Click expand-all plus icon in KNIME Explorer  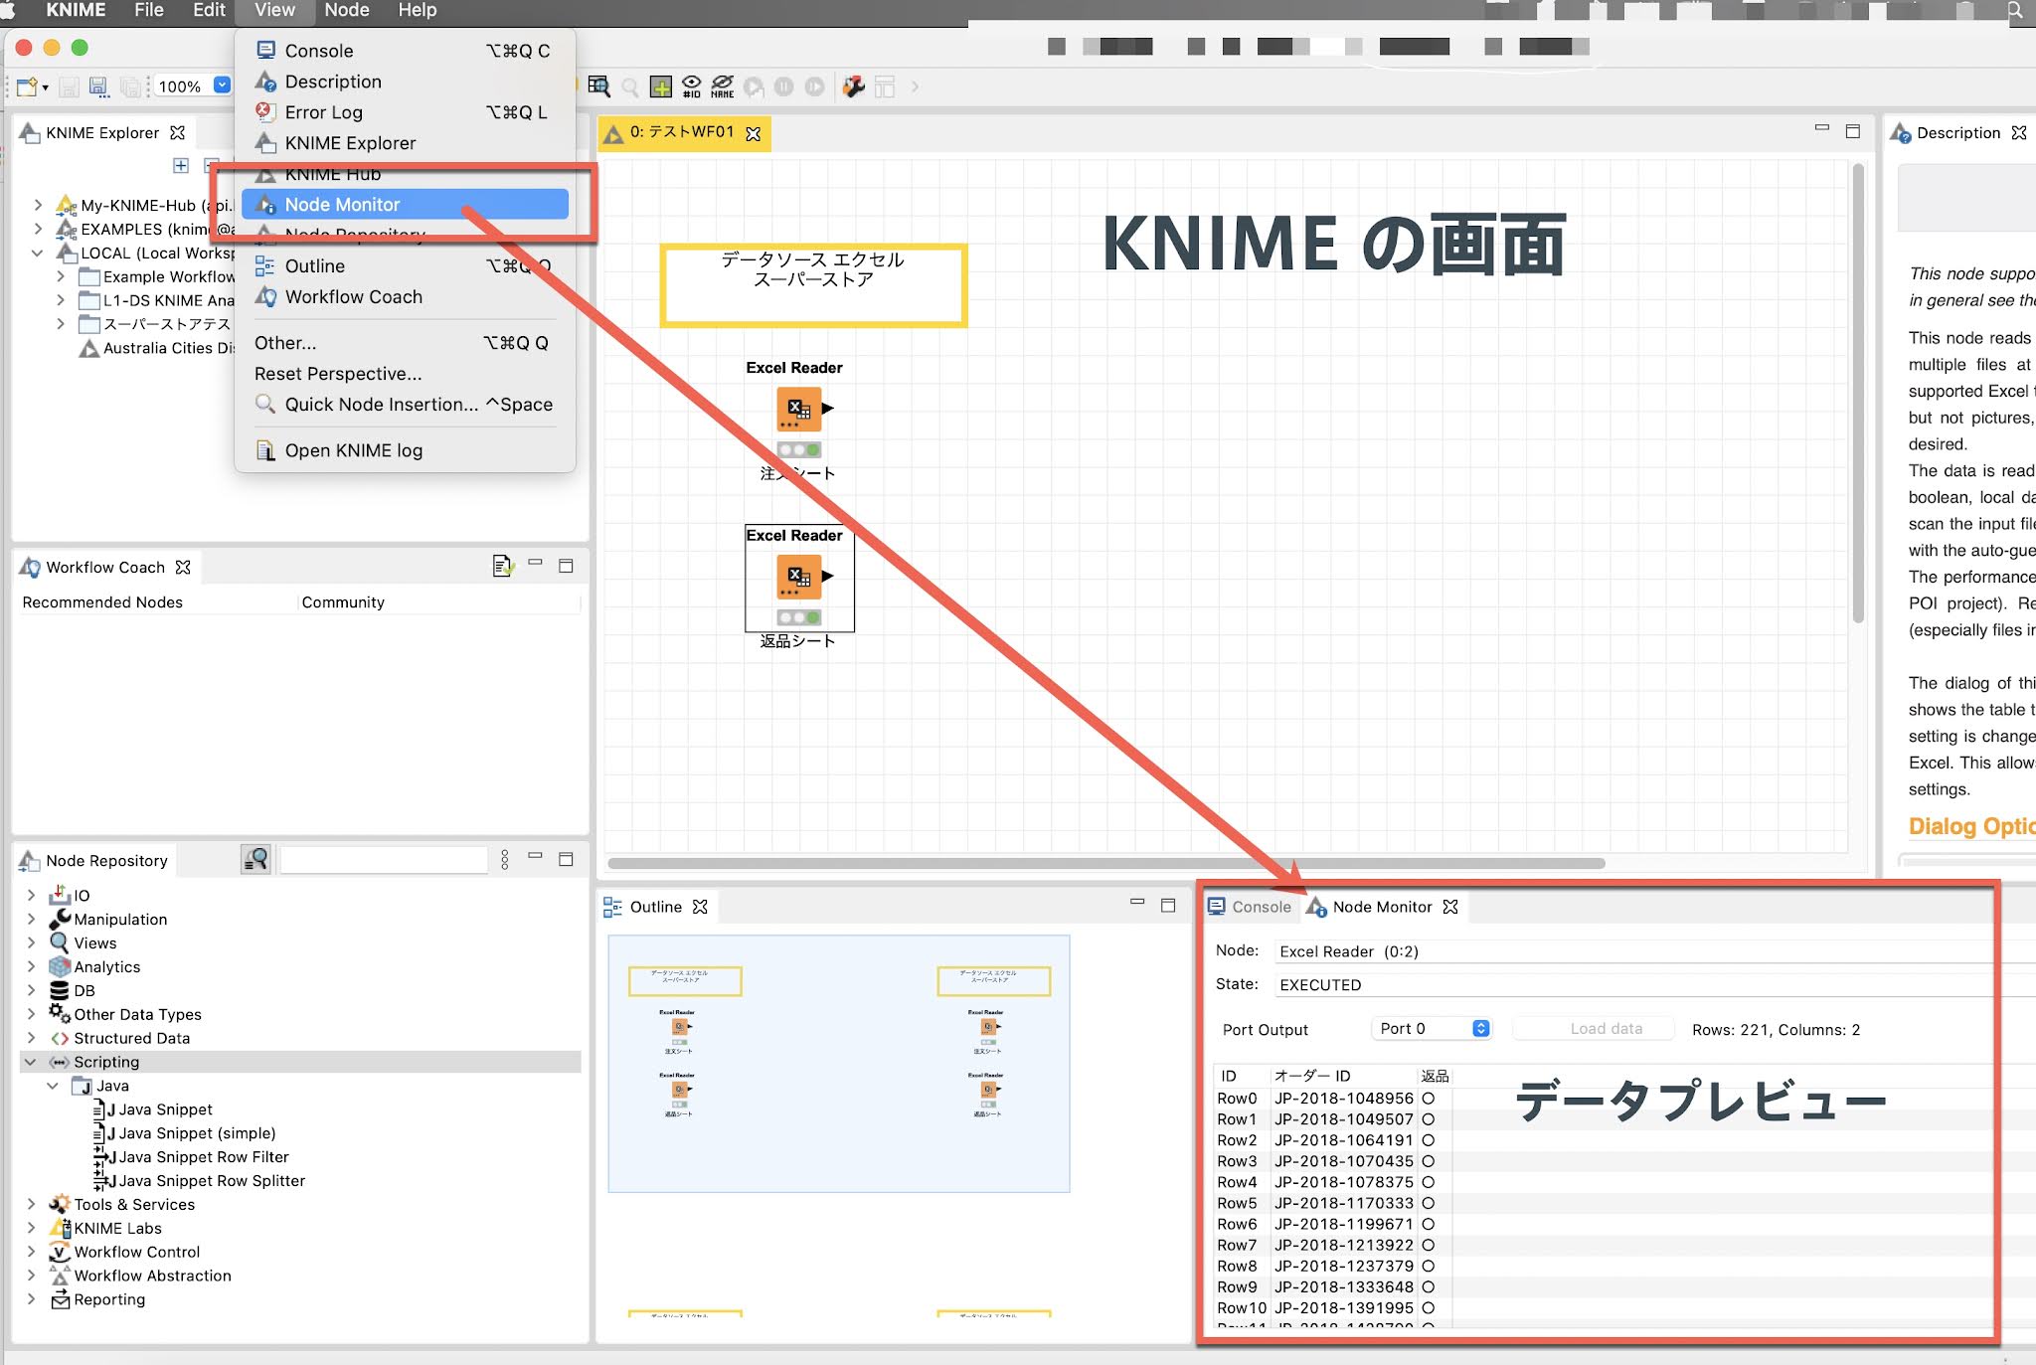click(x=181, y=165)
